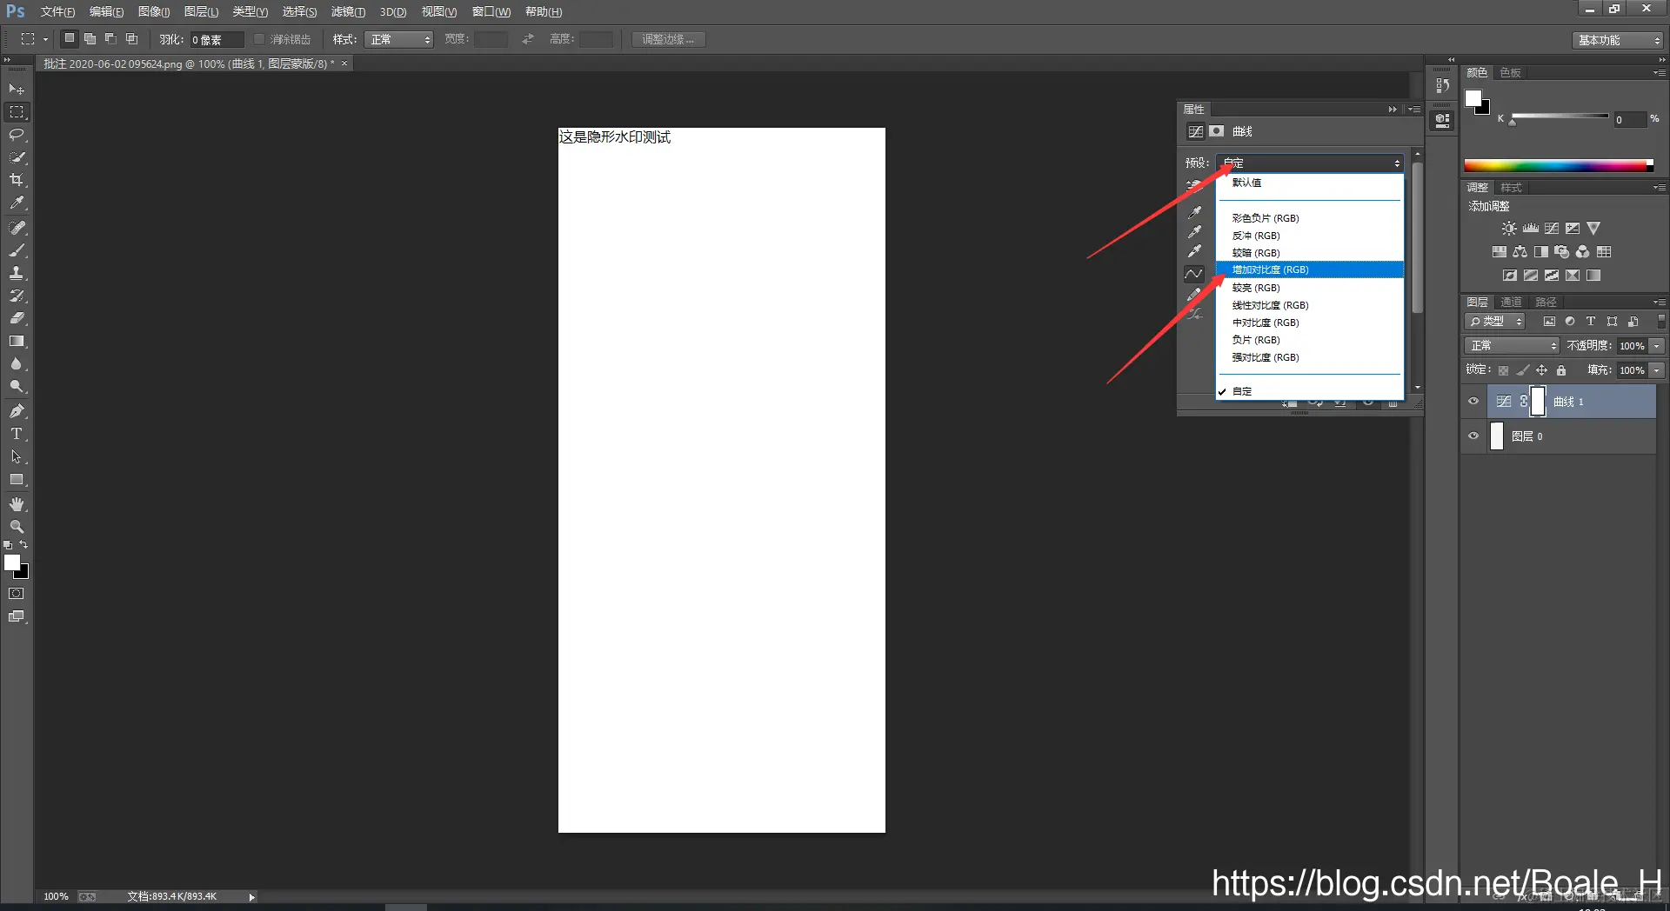Viewport: 1670px width, 911px height.
Task: Select the Eraser tool
Action: click(x=17, y=318)
